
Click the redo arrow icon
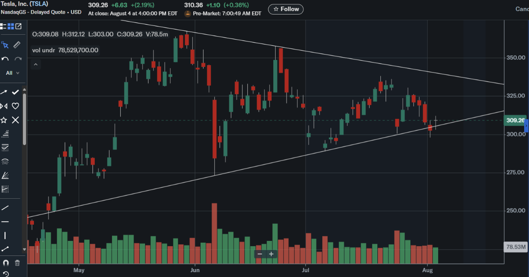[18, 59]
